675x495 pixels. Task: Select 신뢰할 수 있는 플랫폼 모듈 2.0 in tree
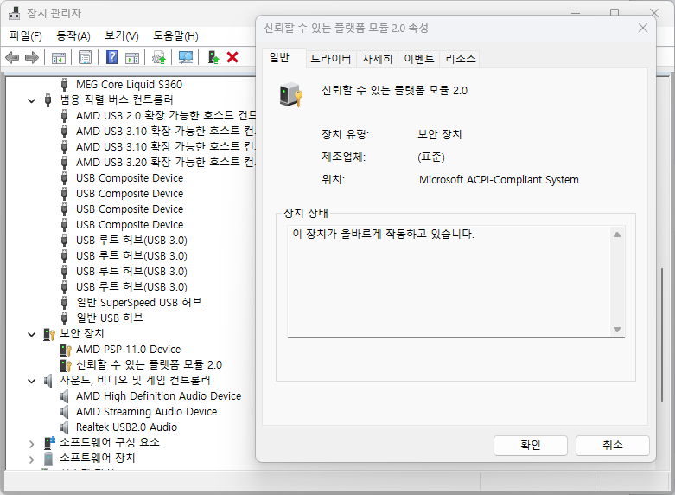click(149, 365)
